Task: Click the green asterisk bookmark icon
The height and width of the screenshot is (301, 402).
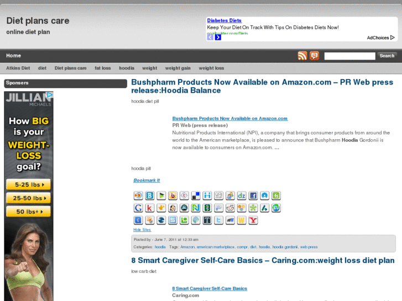Action: pyautogui.click(x=253, y=208)
